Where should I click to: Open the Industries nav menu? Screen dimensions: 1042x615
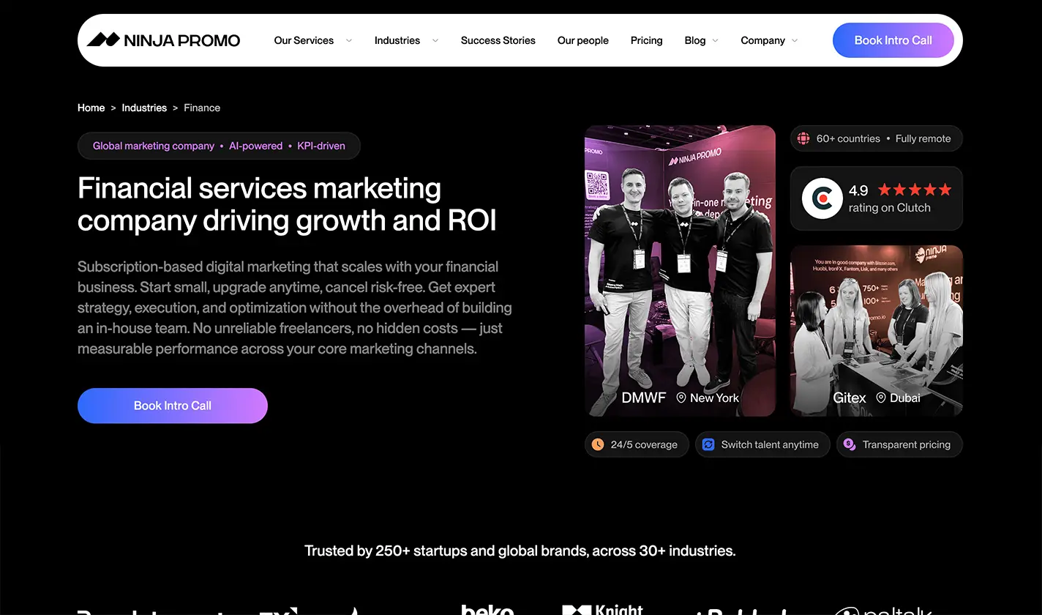coord(397,40)
